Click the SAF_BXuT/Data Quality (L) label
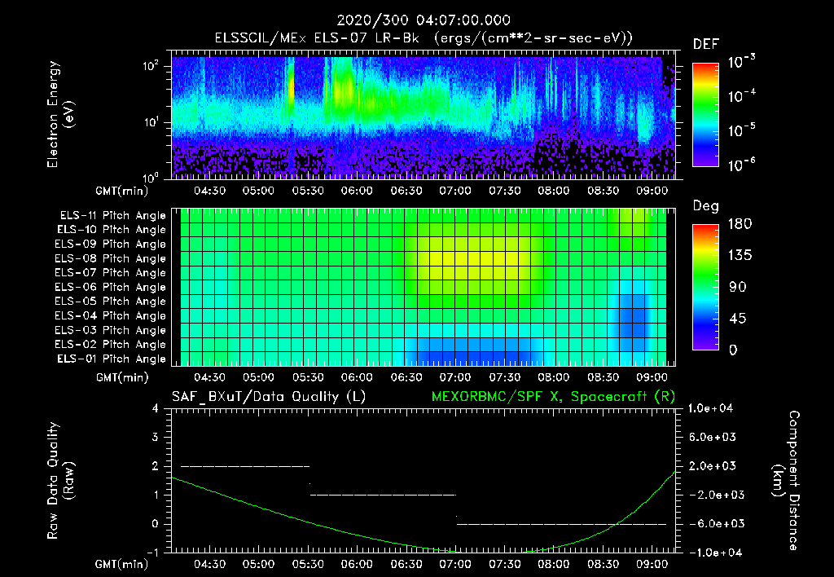834x577 pixels. pyautogui.click(x=269, y=397)
